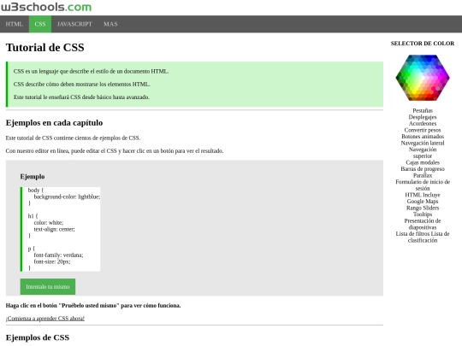This screenshot has width=462, height=346.
Task: Open the Barras de progreso link
Action: tap(423, 169)
